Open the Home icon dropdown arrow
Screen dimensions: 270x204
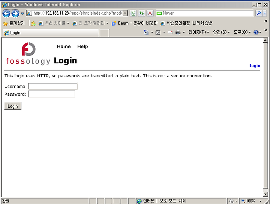pos(152,32)
